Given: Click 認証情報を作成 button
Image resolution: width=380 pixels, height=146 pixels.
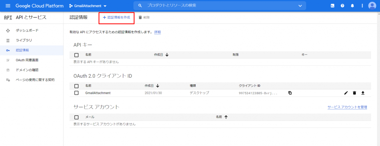Looking at the screenshot, I should pos(117,17).
